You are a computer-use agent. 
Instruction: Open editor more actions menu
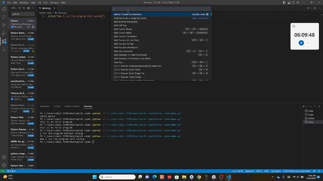(319, 8)
